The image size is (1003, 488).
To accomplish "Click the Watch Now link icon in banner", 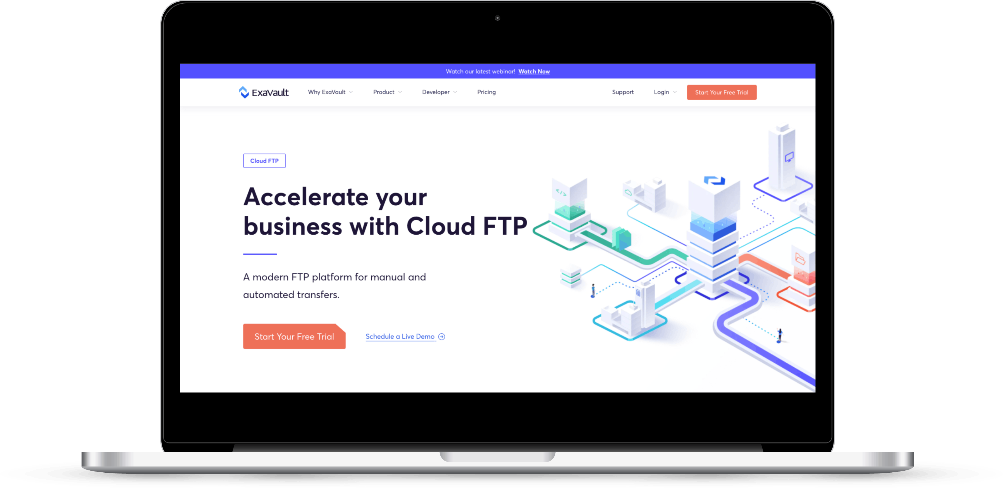I will (534, 71).
